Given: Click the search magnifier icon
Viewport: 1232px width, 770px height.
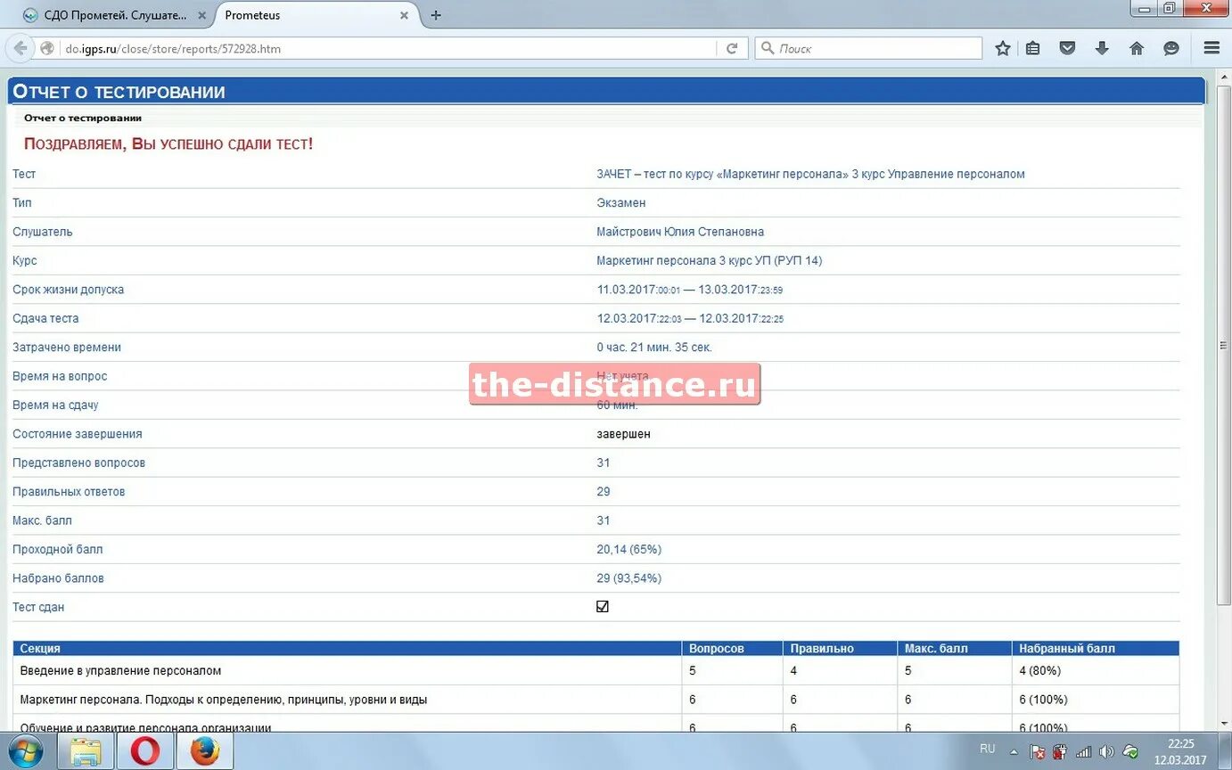Looking at the screenshot, I should pos(767,49).
